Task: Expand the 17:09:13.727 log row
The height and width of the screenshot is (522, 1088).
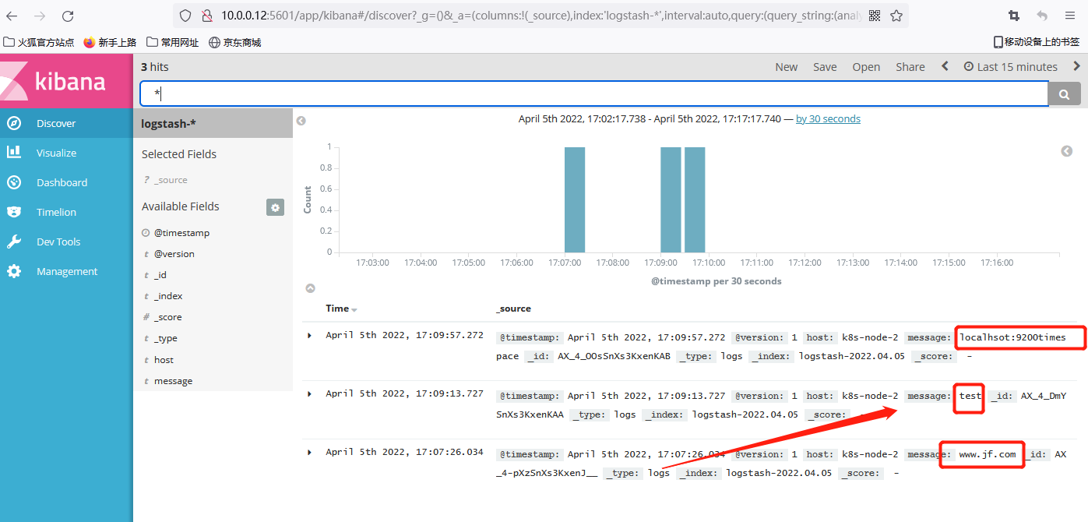Action: (x=309, y=394)
